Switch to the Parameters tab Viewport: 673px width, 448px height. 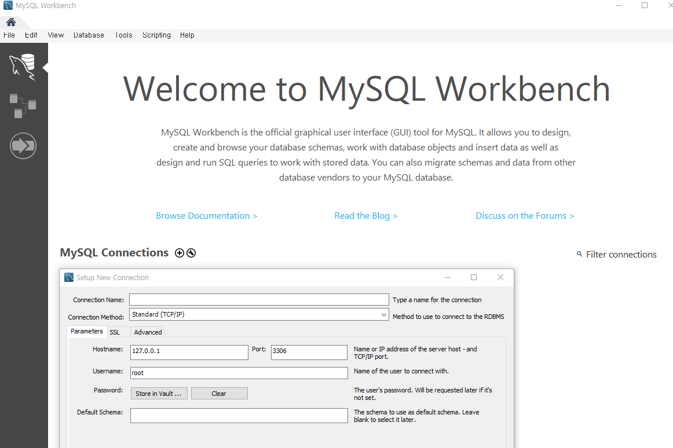point(87,331)
